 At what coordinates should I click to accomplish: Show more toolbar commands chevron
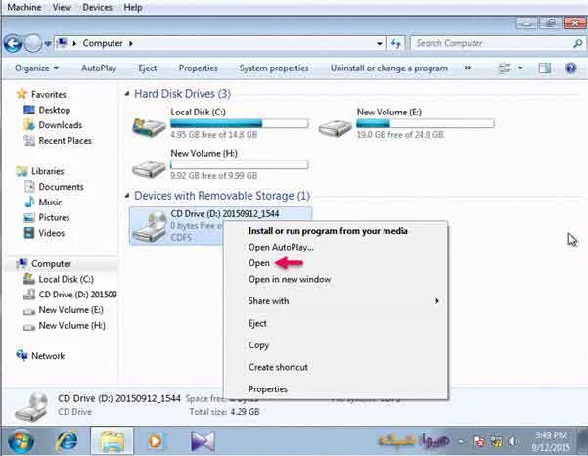coord(468,68)
